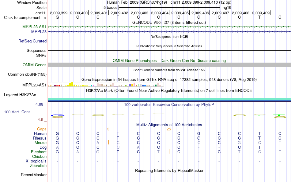Click the gray OMIM Genes bar
Image resolution: width=291 pixels, height=182 pixels.
(169, 65)
